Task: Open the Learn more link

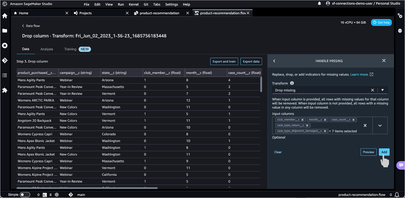Action: pos(359,74)
